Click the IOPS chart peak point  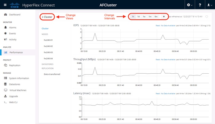[x=95, y=33]
